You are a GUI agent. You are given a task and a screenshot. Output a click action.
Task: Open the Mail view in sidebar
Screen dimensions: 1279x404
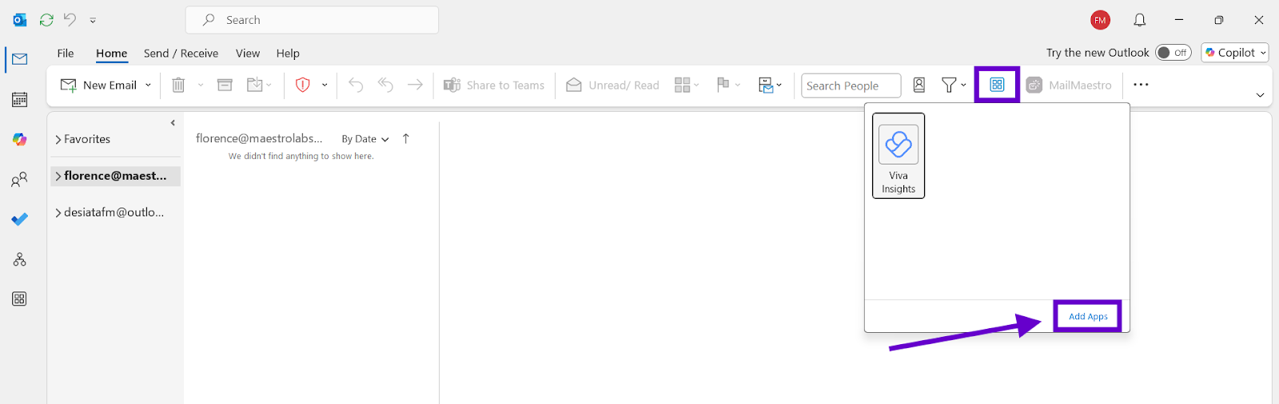click(20, 59)
